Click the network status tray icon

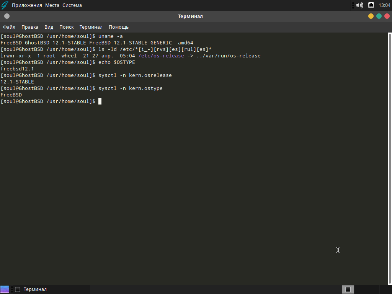click(x=371, y=5)
